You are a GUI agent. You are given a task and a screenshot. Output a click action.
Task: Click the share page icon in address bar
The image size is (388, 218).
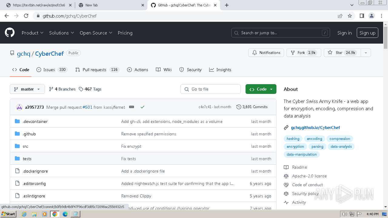point(340,16)
